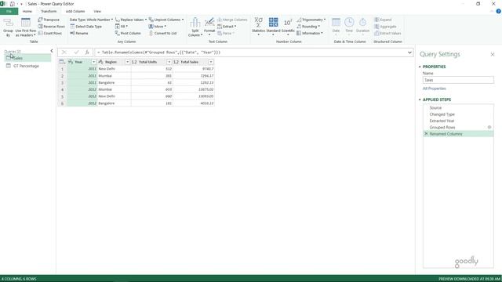Viewport: 502px width, 282px height.
Task: Select the Source step
Action: pos(458,108)
